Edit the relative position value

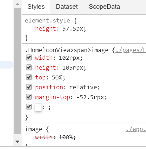(83, 87)
